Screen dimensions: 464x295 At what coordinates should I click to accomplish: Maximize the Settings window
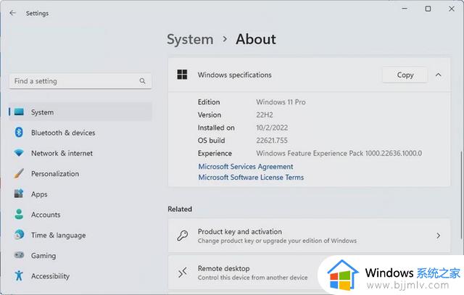[428, 9]
